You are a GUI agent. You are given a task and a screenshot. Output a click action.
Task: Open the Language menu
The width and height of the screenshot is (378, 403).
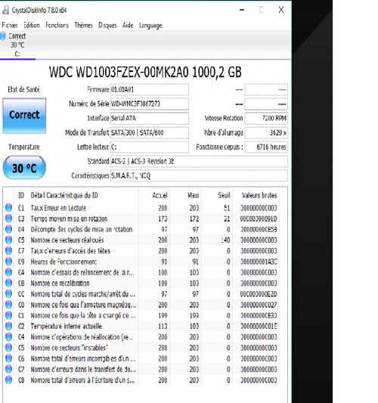150,25
